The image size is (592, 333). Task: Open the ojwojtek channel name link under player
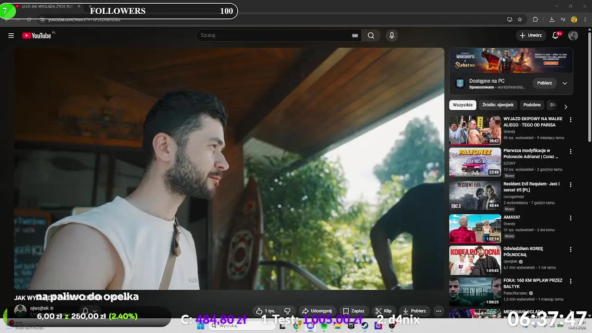(x=39, y=308)
